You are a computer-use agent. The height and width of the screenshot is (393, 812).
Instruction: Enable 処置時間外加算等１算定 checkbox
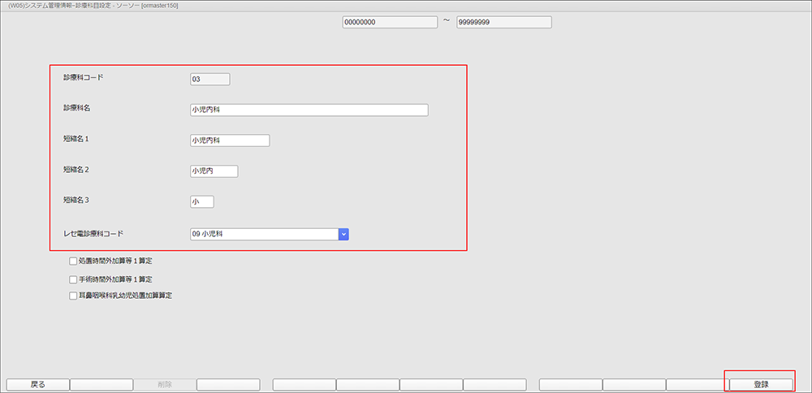[74, 261]
